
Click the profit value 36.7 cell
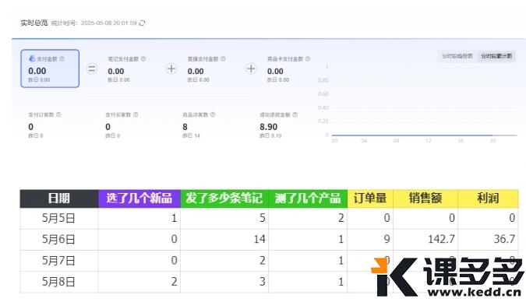tap(488, 239)
